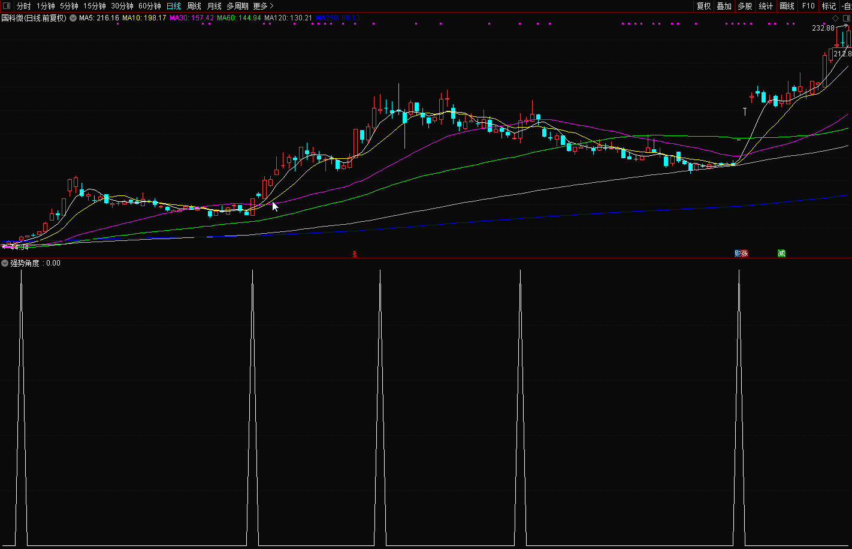Viewport: 852px width, 549px height.
Task: Click the 统计 statistics button
Action: (766, 6)
